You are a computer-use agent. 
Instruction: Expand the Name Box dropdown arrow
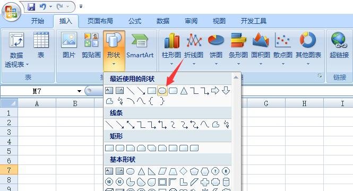(x=79, y=91)
